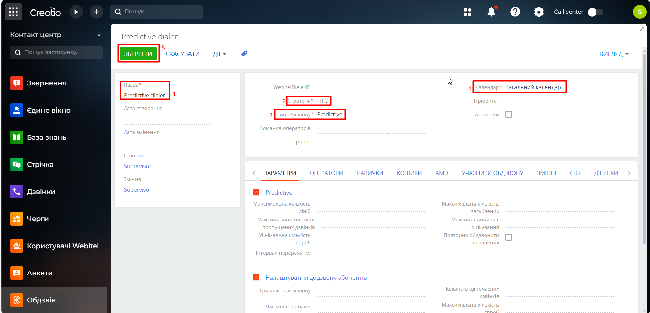The height and width of the screenshot is (313, 650).
Task: Switch to the ДЗВІНКИ tab
Action: (606, 173)
